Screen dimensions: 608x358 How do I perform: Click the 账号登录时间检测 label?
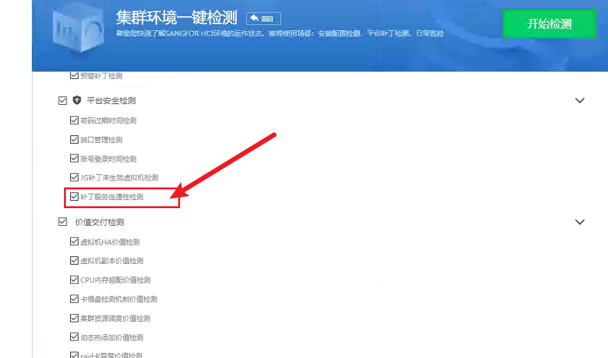click(x=108, y=159)
